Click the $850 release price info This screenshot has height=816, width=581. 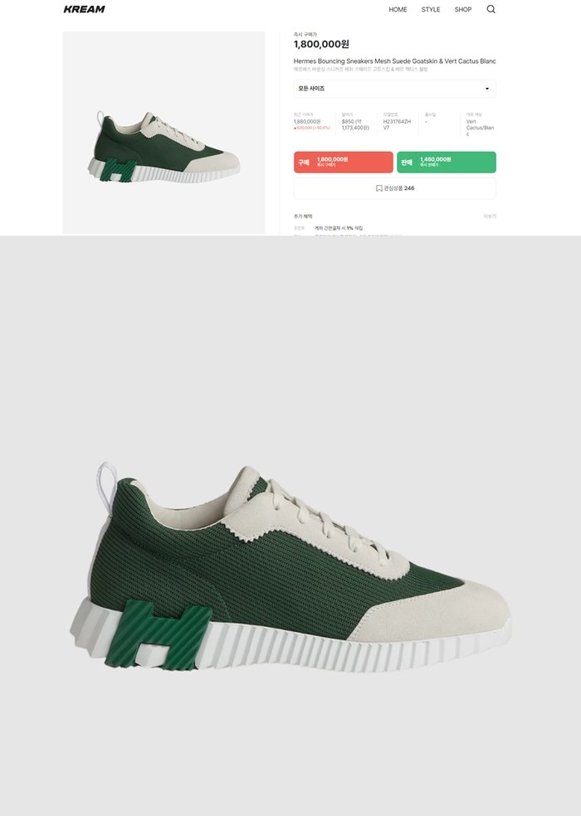(355, 124)
